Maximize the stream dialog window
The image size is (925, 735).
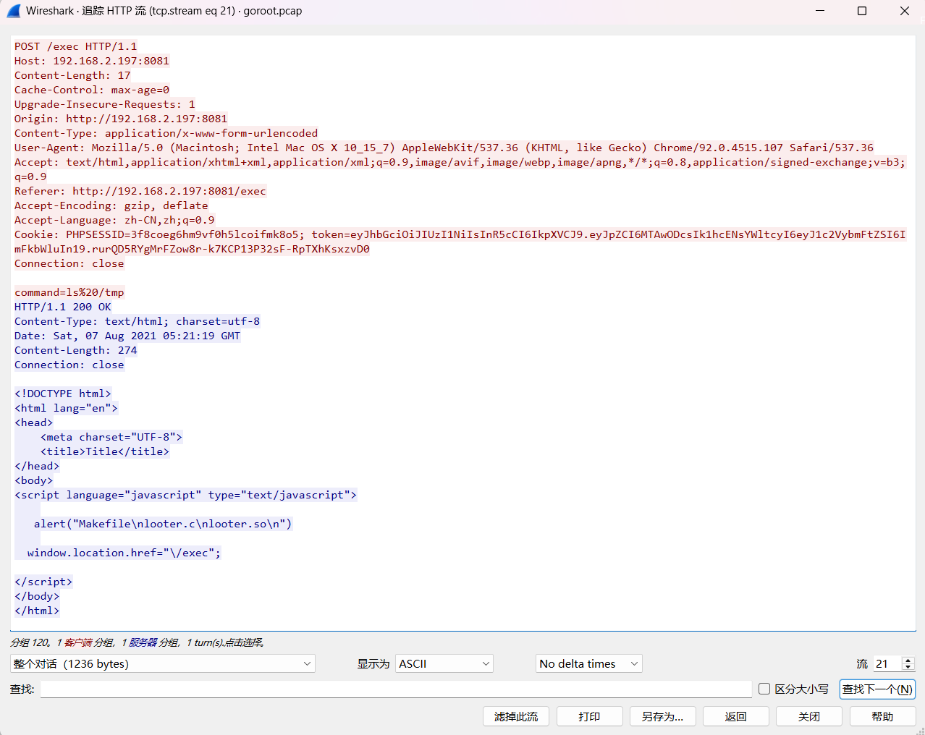click(862, 11)
